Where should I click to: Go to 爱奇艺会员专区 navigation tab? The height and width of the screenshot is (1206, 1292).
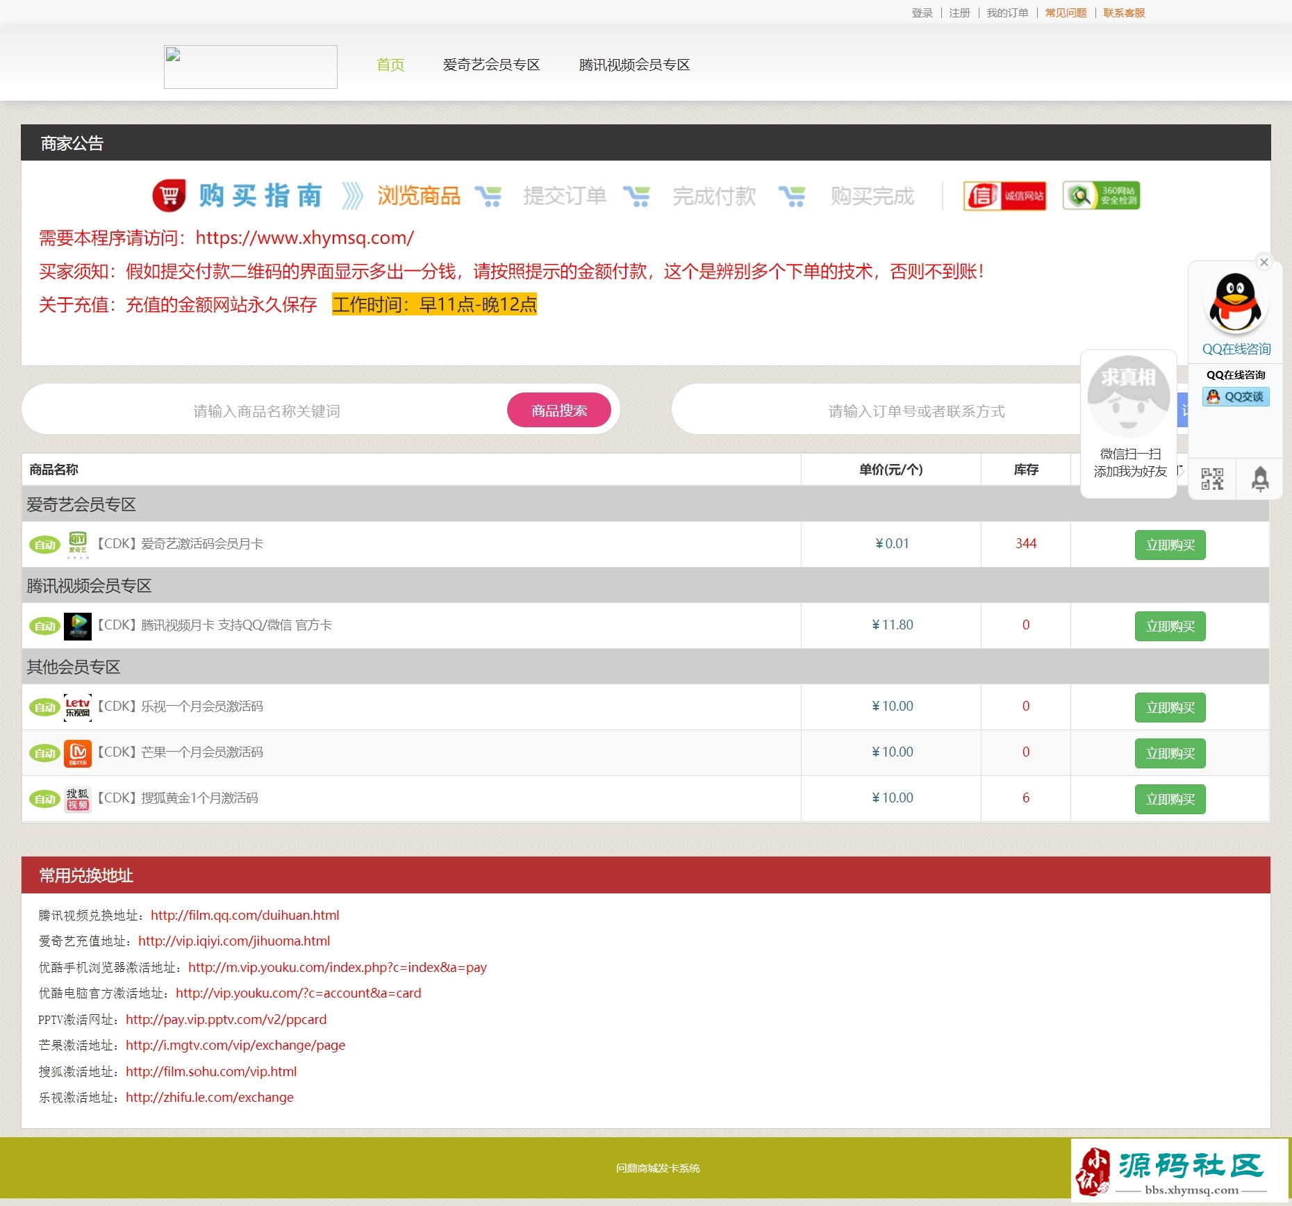coord(491,65)
